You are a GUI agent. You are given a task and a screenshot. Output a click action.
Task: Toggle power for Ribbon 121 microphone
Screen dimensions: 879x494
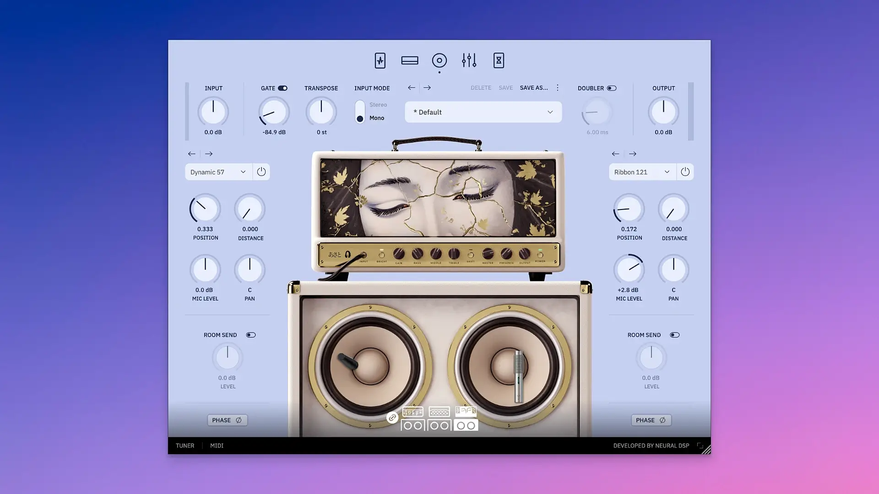[x=685, y=172]
